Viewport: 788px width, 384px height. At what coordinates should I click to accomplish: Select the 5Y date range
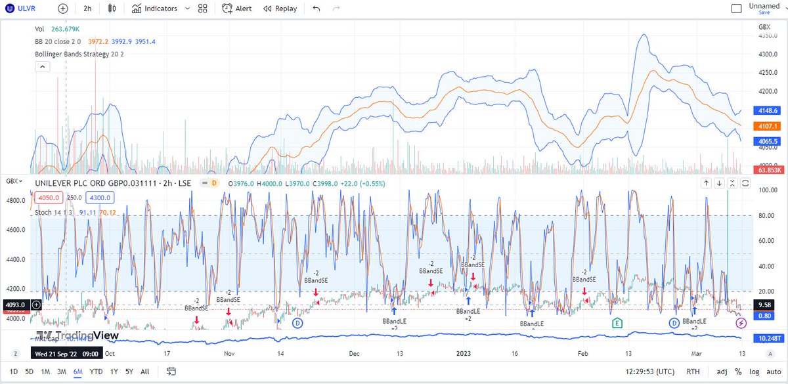pos(129,372)
